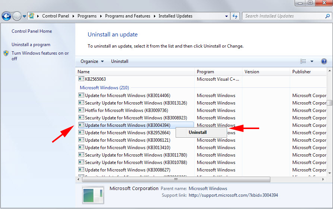Open the Organize dropdown menu

click(x=92, y=61)
